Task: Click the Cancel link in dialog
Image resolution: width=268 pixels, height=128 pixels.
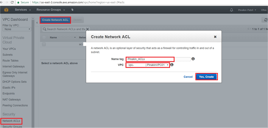Action: pyautogui.click(x=188, y=77)
